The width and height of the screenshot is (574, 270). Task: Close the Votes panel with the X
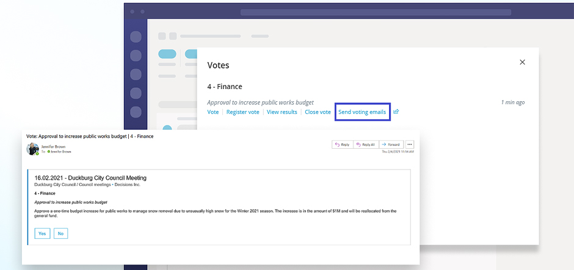coord(522,62)
